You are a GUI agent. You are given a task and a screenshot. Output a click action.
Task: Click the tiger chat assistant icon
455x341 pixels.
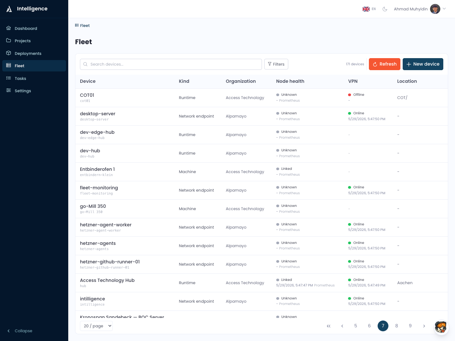click(441, 327)
